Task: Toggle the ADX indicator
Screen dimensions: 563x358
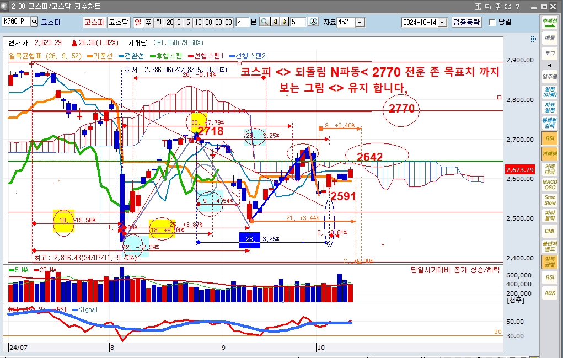Action: (x=550, y=293)
